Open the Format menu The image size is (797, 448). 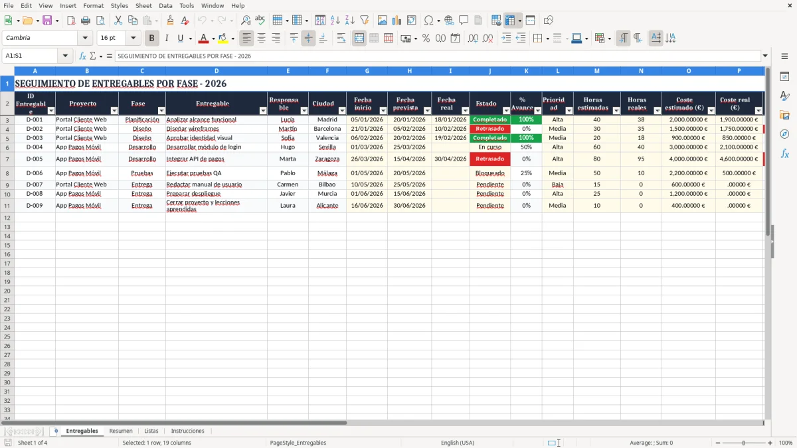tap(93, 5)
